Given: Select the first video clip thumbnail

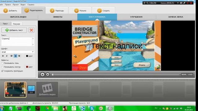Looking at the screenshot, I should (15, 90).
